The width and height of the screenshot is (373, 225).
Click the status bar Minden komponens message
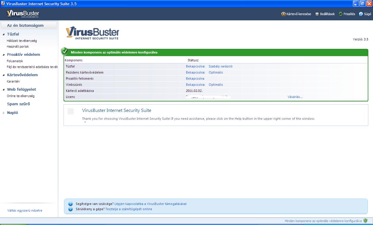(x=323, y=221)
